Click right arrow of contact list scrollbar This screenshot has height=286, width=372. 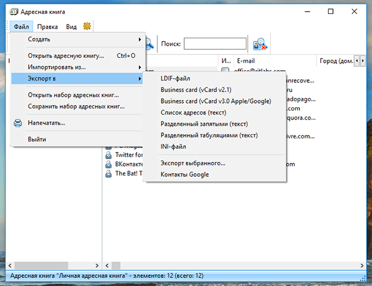[x=362, y=265]
